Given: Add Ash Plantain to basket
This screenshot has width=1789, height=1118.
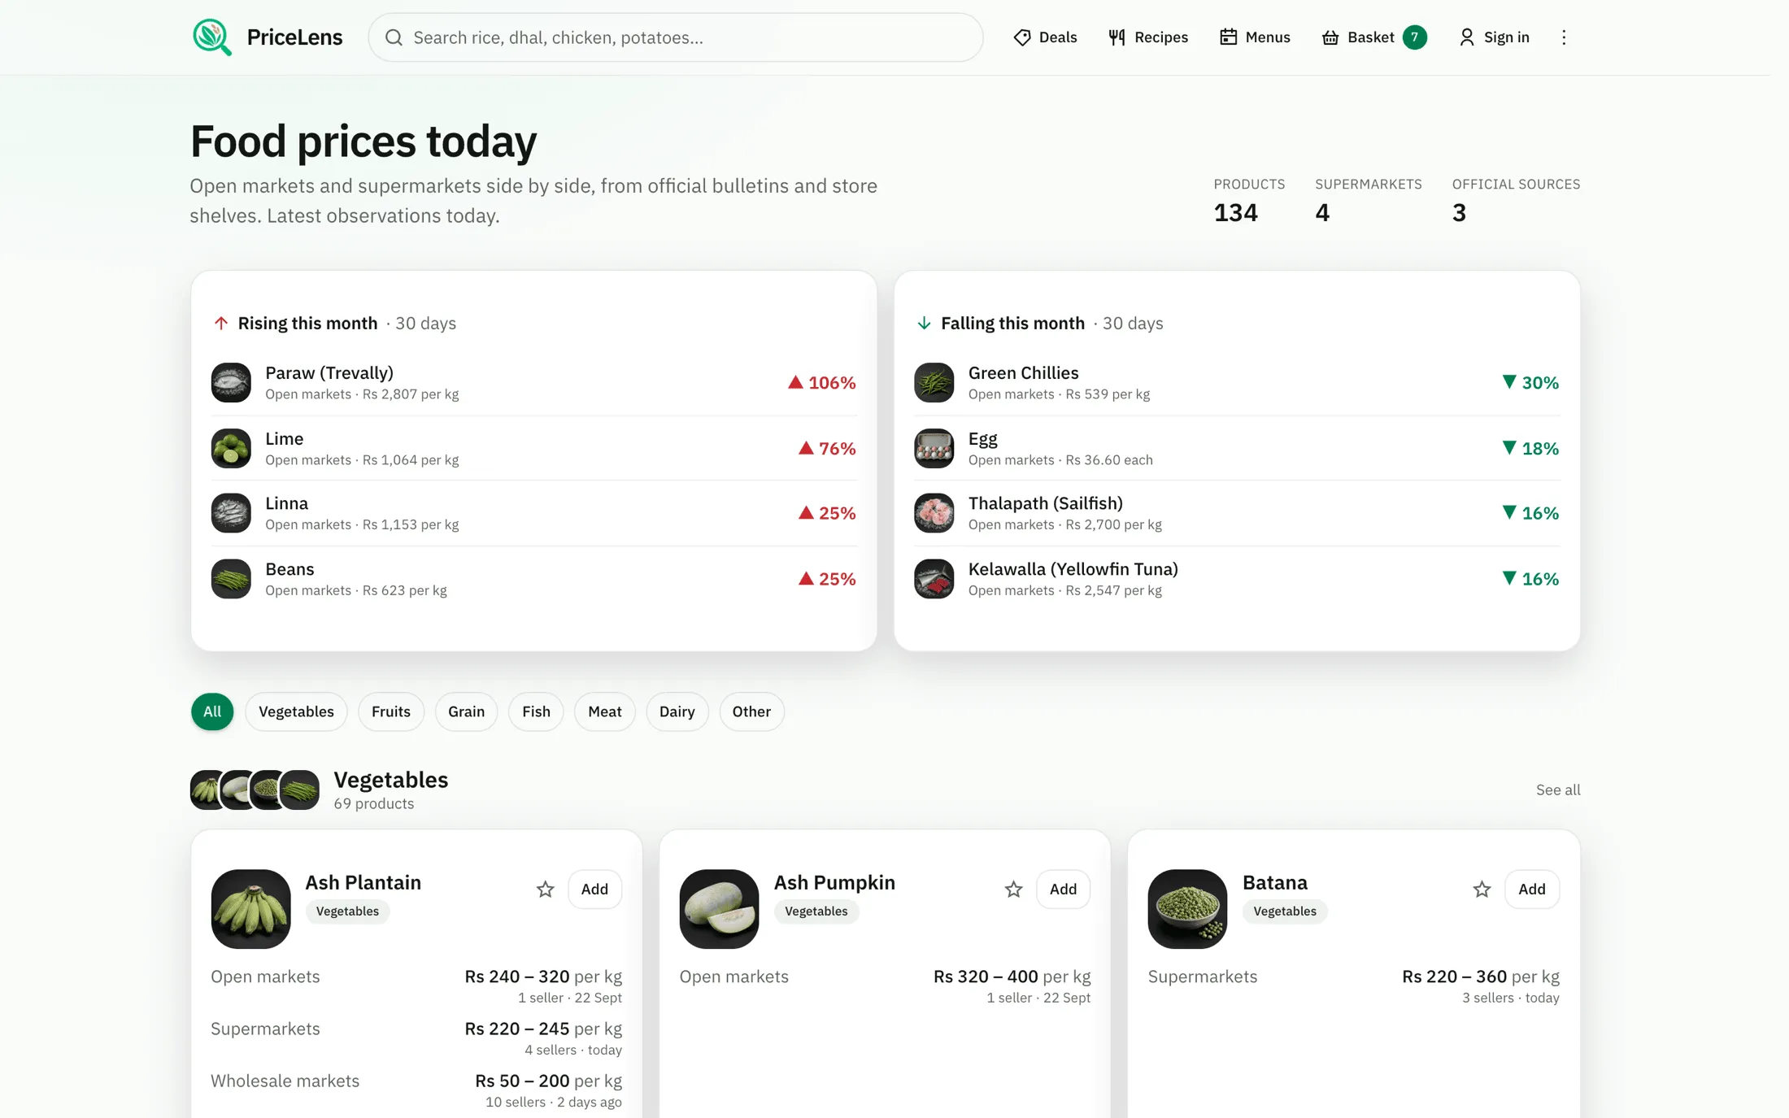Looking at the screenshot, I should (594, 890).
